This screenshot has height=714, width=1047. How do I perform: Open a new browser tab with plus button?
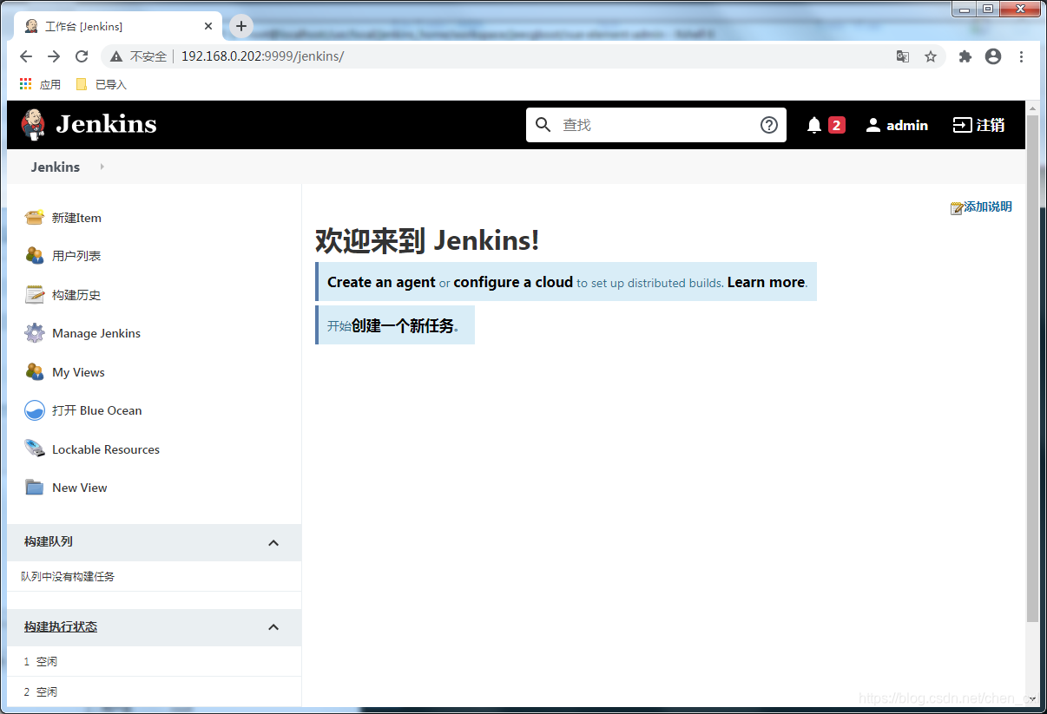[241, 26]
